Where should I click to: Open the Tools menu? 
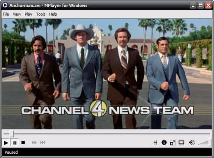click(x=41, y=14)
